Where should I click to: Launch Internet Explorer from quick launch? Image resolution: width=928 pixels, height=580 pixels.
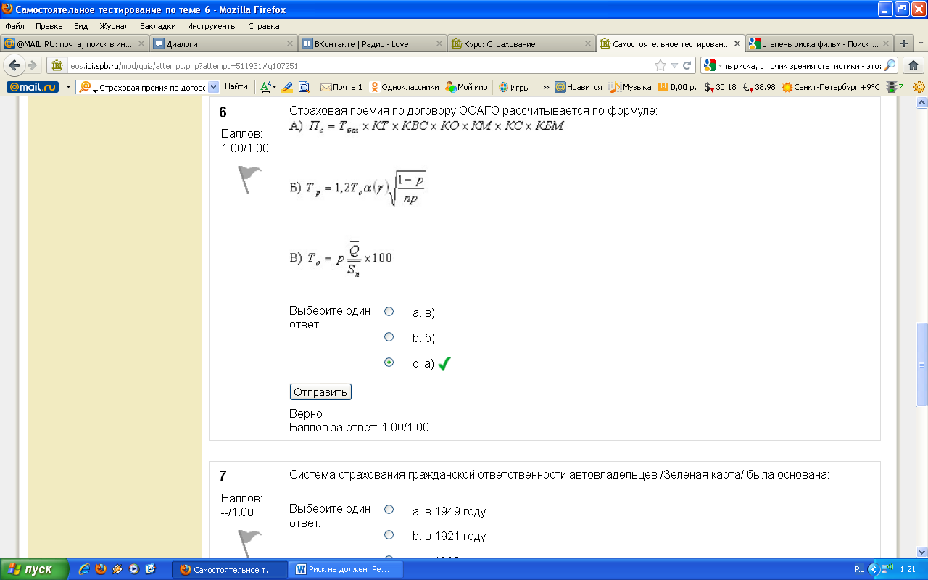click(83, 569)
